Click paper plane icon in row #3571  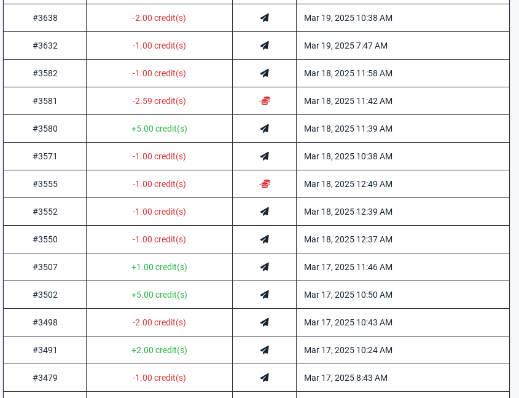coord(265,156)
